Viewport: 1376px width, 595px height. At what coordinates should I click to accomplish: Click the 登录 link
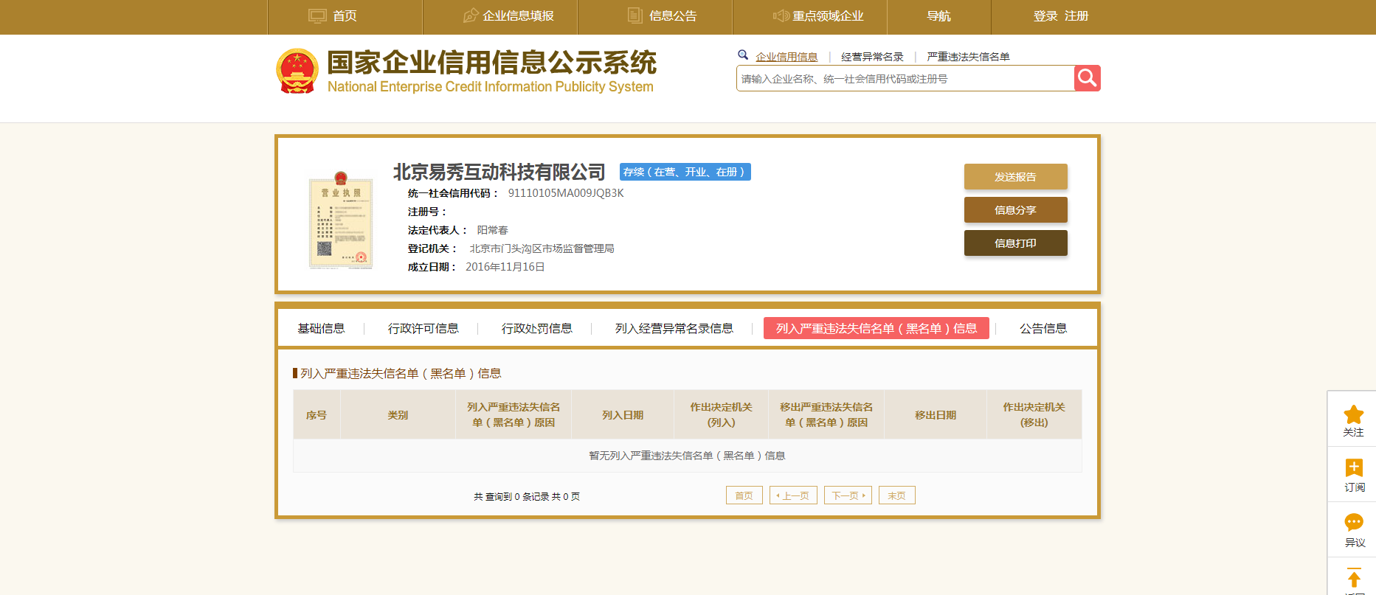[1045, 16]
